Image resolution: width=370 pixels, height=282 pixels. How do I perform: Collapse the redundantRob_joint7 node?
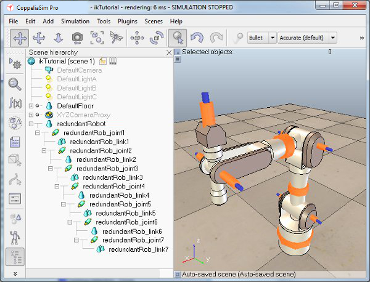[76, 240]
